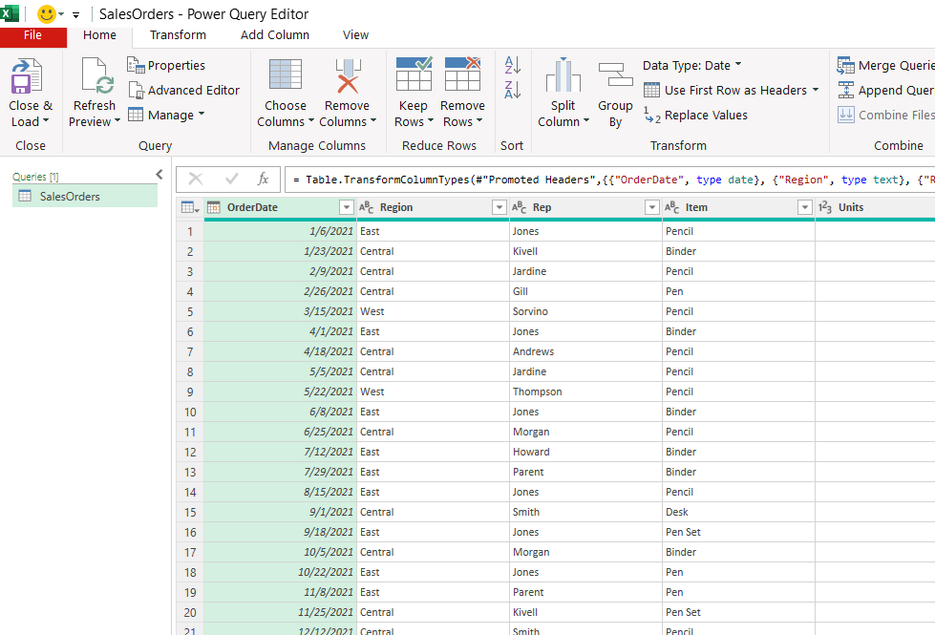Click the Refresh Preview icon
Screen dimensions: 935x635
[96, 76]
